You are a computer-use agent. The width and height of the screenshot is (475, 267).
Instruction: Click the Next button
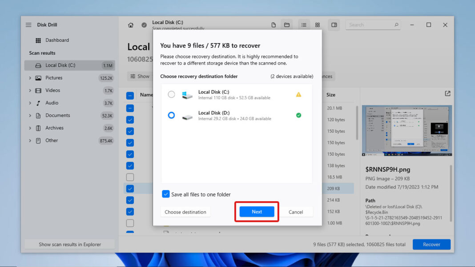coord(257,212)
